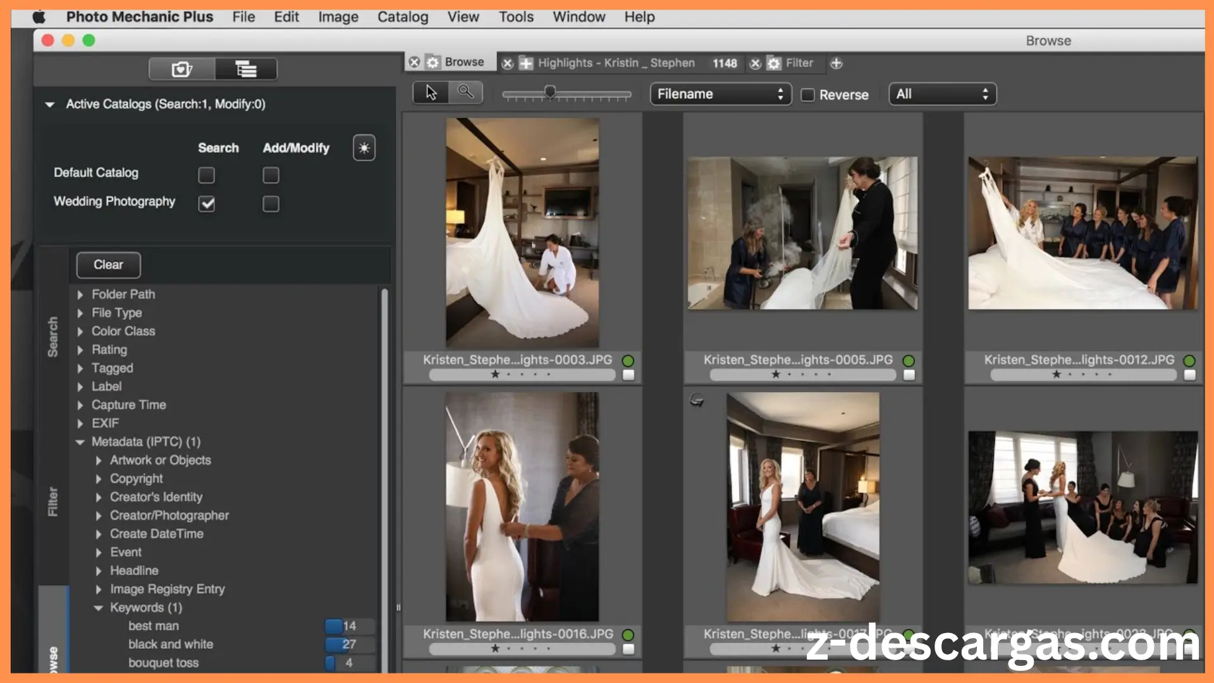Close the Highlights - Kristin _ Stephen tab

point(507,63)
